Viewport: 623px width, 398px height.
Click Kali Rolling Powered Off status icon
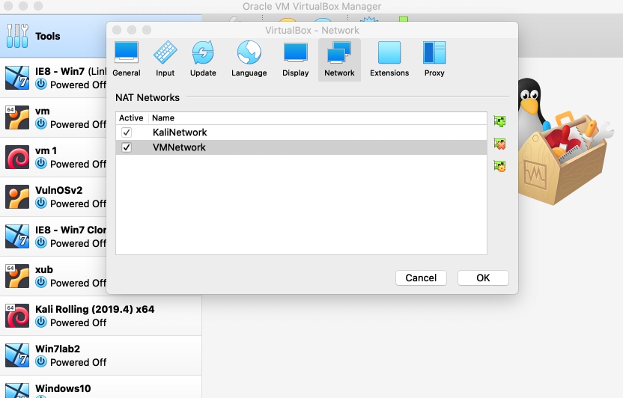click(x=41, y=322)
